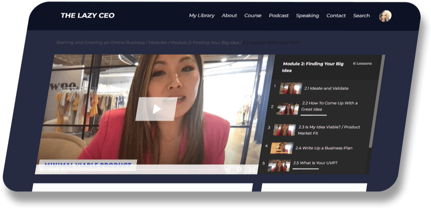Click the Module 2: Finding Your Big Idea heading
The width and height of the screenshot is (431, 208).
coord(313,67)
